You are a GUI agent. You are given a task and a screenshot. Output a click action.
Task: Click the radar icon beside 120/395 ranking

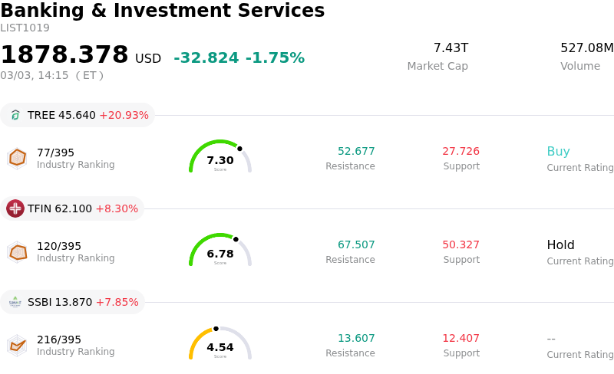(17, 251)
